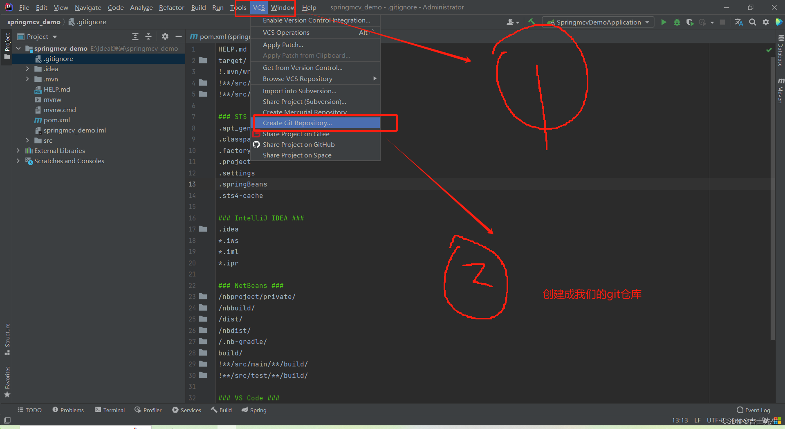Hide the Project tool window
The height and width of the screenshot is (429, 785).
(178, 36)
